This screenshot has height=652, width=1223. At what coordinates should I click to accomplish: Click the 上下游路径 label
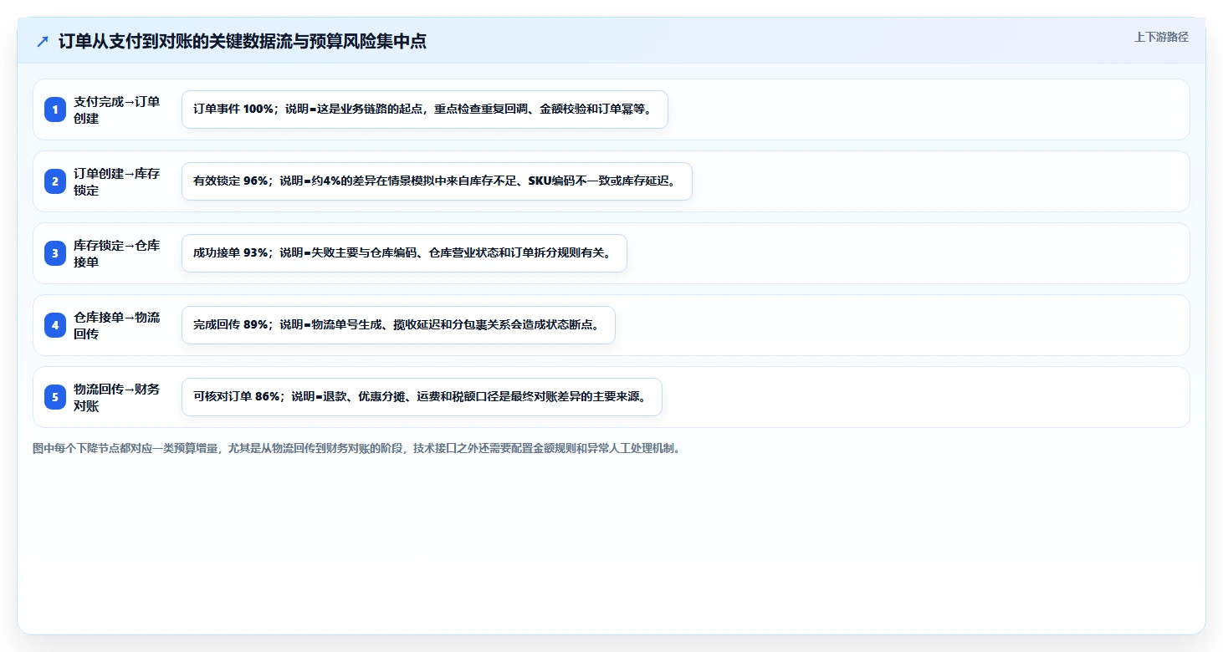(1161, 37)
